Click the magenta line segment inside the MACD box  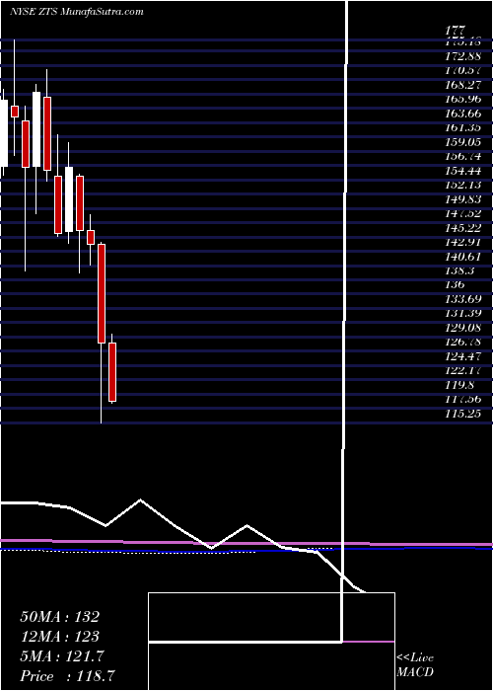[x=369, y=642]
